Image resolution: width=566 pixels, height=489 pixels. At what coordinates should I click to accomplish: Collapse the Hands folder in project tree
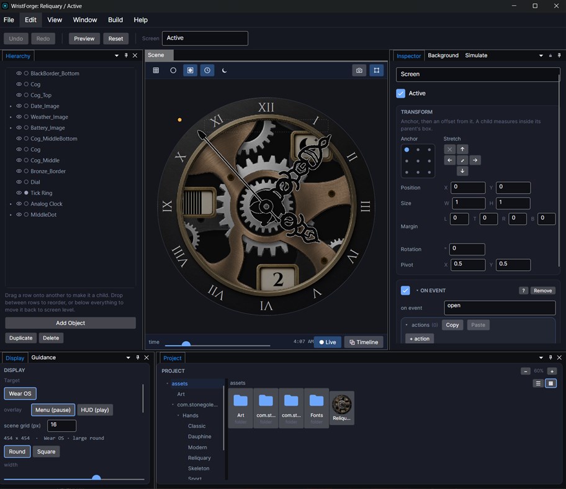(x=178, y=415)
